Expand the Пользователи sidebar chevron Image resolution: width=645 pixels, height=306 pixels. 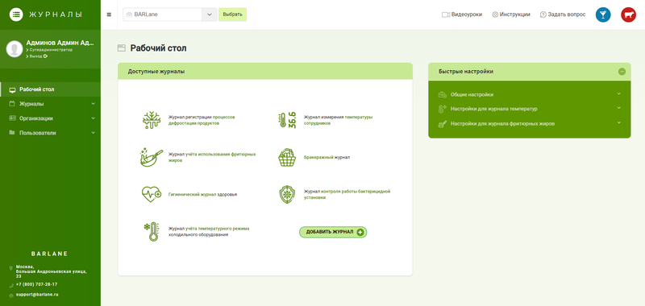click(94, 133)
